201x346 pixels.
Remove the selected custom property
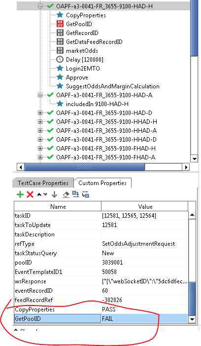[x=30, y=194]
